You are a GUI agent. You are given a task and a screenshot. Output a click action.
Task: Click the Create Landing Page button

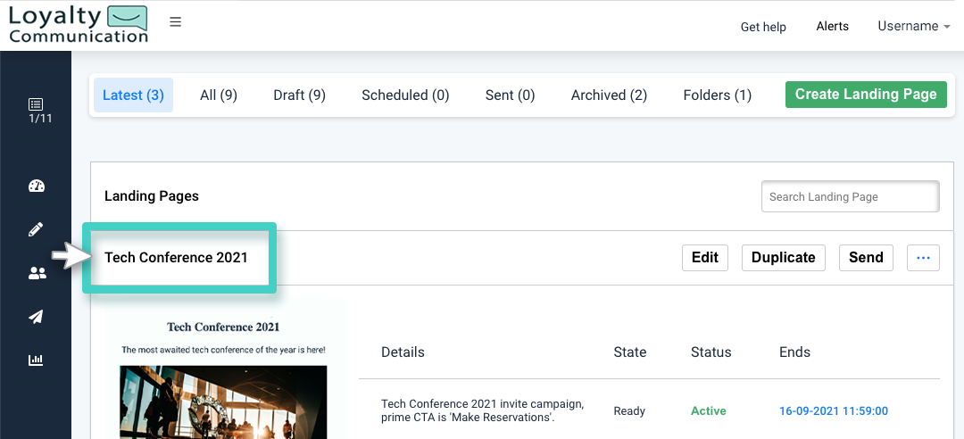(x=866, y=94)
